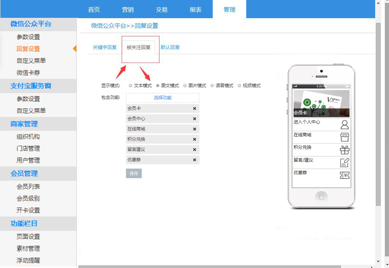The width and height of the screenshot is (389, 268).
Task: Click the phone preview home button
Action: point(321,197)
